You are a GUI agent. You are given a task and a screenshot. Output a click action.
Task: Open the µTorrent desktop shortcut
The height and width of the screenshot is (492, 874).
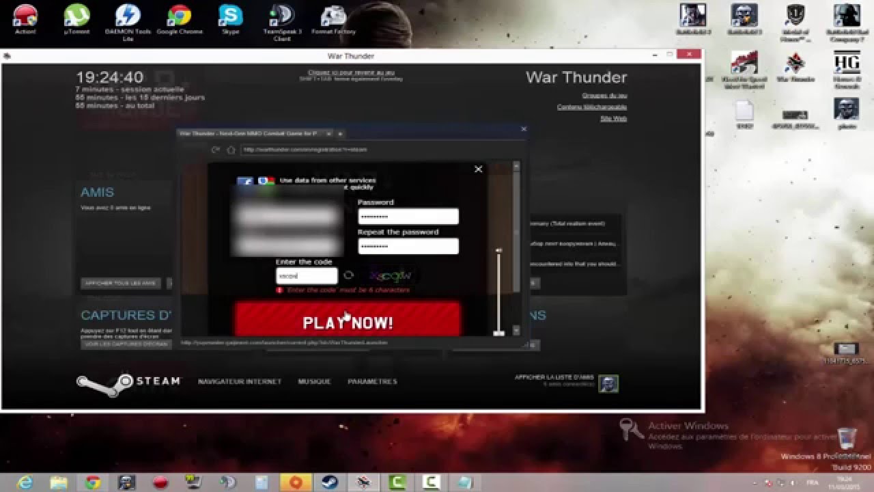point(76,19)
